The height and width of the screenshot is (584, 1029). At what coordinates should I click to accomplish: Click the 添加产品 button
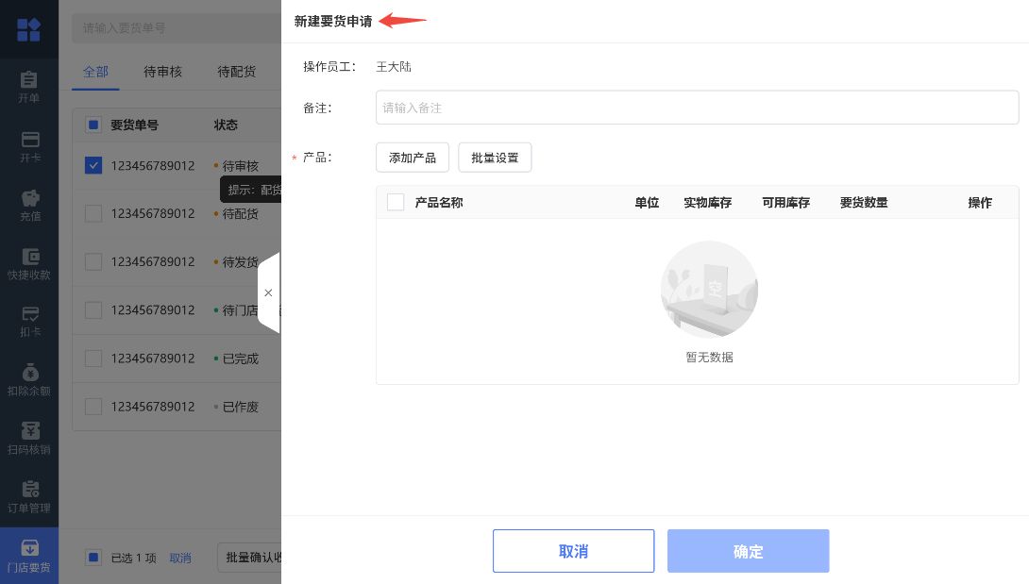[x=413, y=158]
